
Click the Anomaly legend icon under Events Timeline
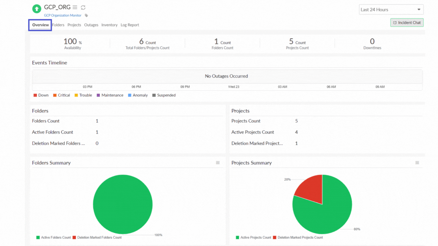(x=129, y=95)
